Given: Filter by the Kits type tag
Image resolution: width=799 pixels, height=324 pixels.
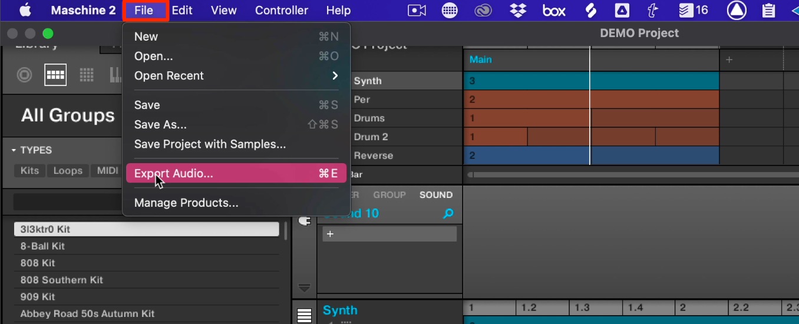Looking at the screenshot, I should pyautogui.click(x=29, y=171).
